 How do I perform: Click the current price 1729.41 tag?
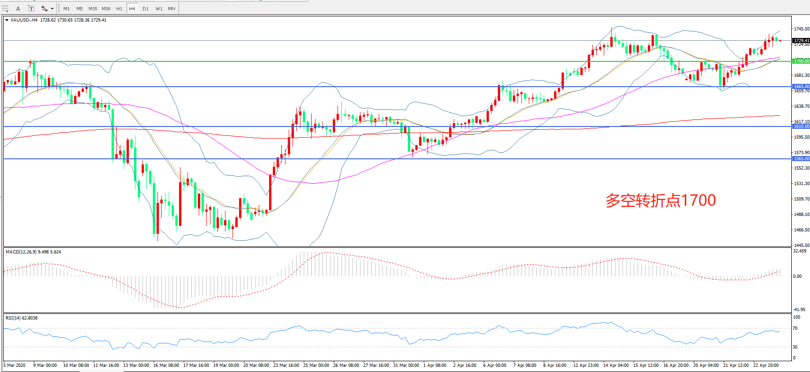(x=801, y=41)
